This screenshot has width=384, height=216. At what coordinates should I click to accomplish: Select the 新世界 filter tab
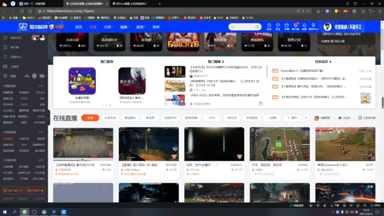150,118
